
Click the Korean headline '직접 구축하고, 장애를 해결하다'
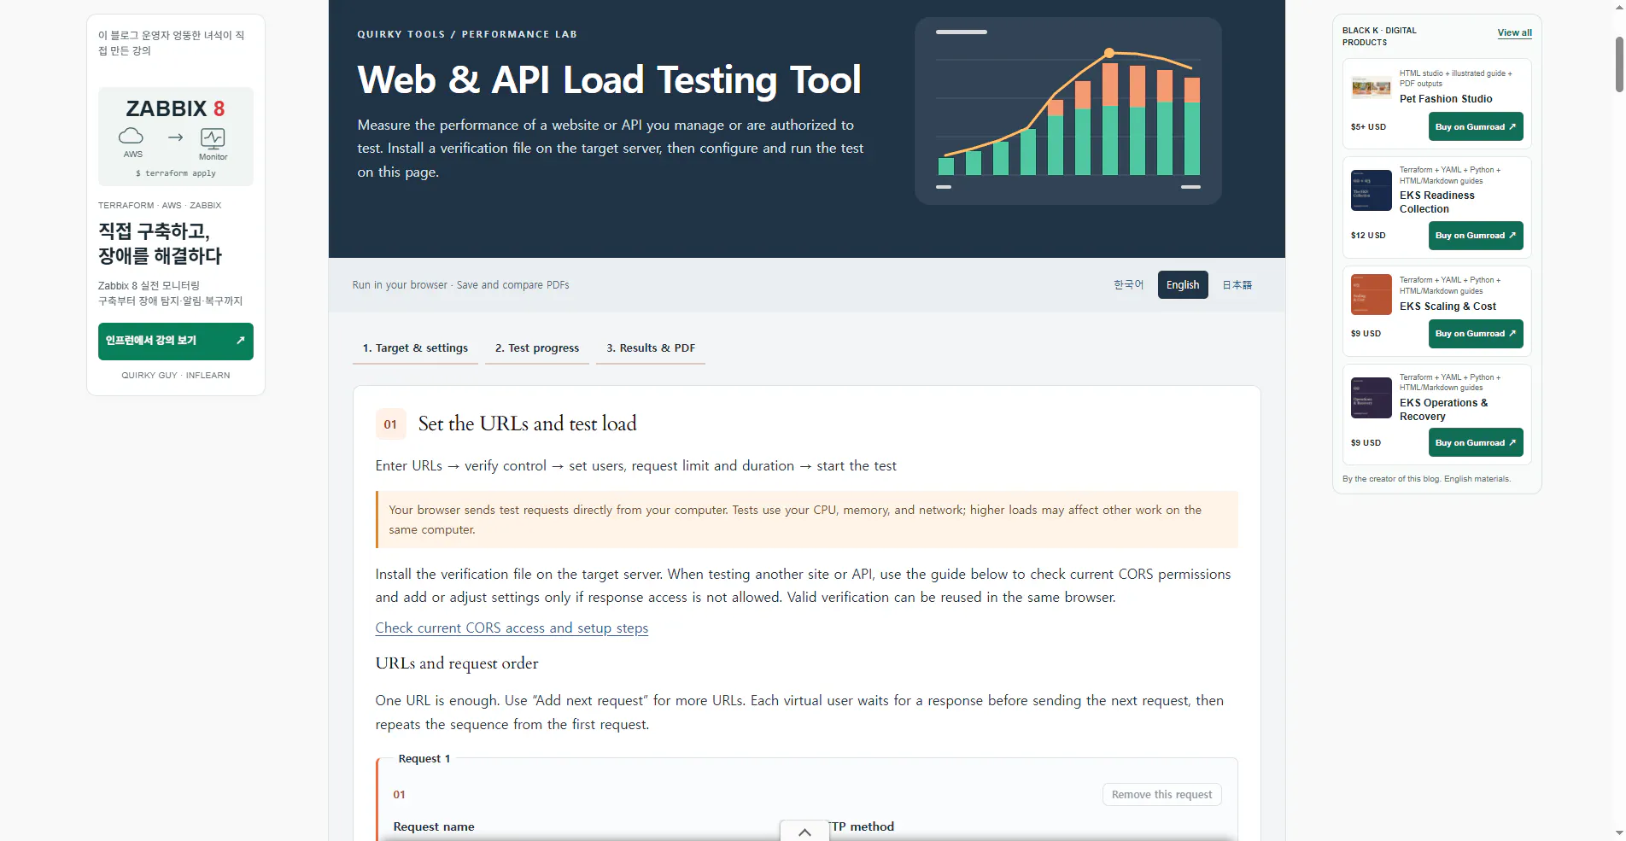coord(160,243)
